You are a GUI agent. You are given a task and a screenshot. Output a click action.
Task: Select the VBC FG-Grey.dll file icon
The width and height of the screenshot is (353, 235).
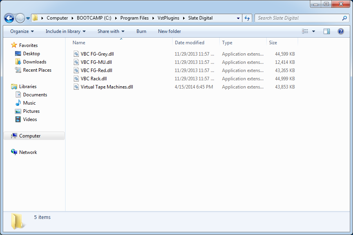(x=76, y=54)
